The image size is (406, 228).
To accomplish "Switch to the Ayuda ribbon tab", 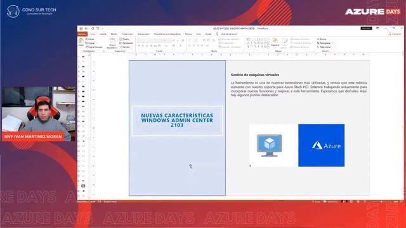I will point(208,34).
